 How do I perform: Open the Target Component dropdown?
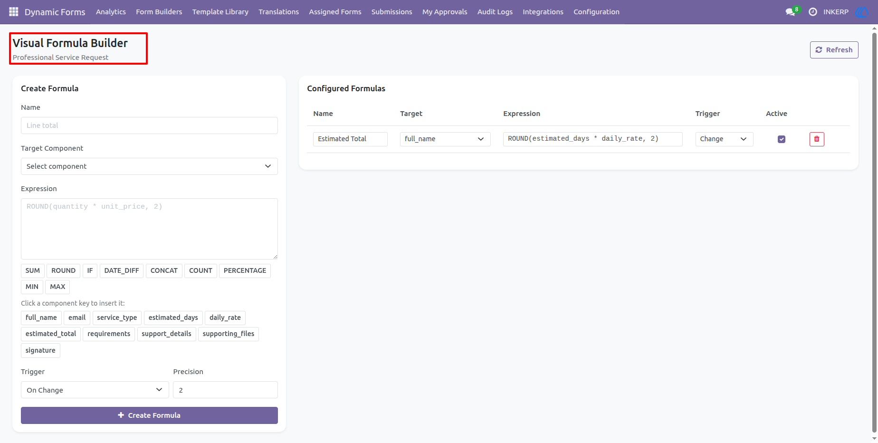(149, 166)
